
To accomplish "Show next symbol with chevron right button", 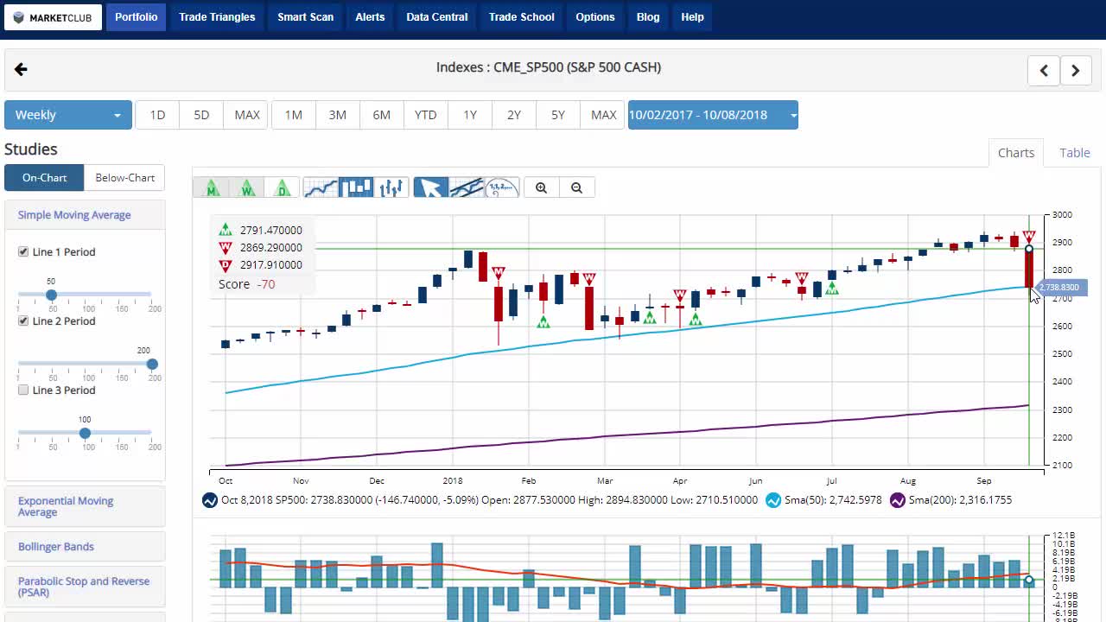I will (1076, 71).
